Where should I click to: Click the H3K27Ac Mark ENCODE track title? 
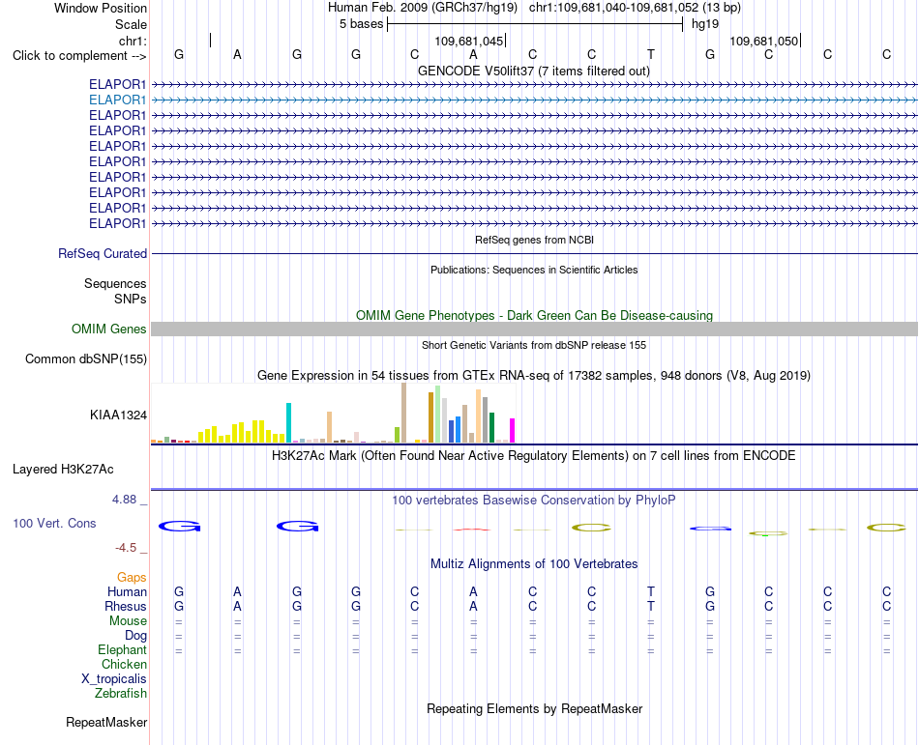pos(533,455)
